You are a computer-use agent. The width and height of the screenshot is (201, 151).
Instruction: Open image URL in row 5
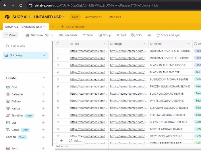[x=128, y=79]
